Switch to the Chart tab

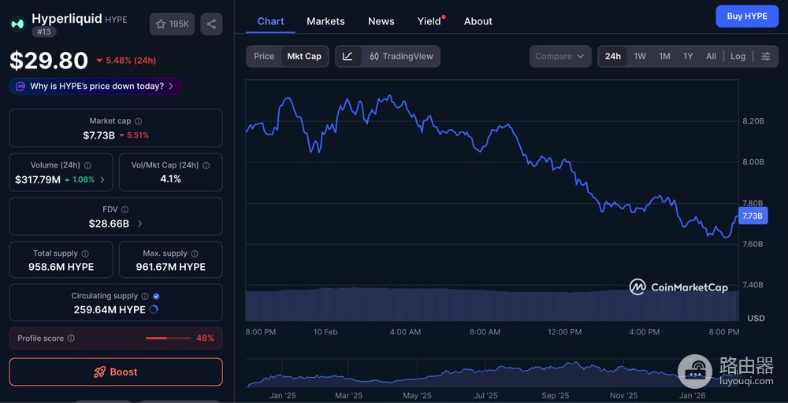click(x=270, y=21)
